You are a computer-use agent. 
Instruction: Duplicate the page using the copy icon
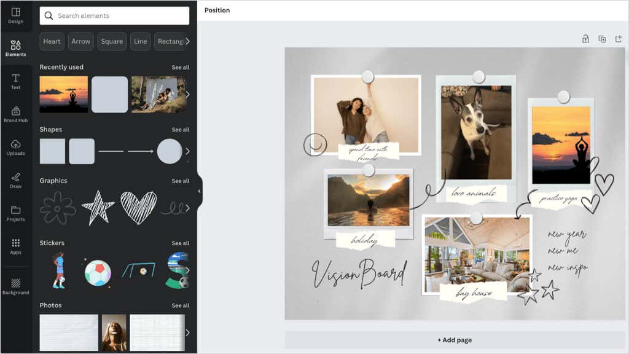[602, 39]
